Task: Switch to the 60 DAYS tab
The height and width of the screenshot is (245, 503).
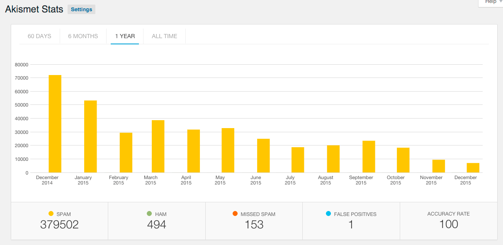Action: [39, 36]
